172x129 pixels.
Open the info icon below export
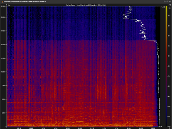pyautogui.click(x=170, y=8)
